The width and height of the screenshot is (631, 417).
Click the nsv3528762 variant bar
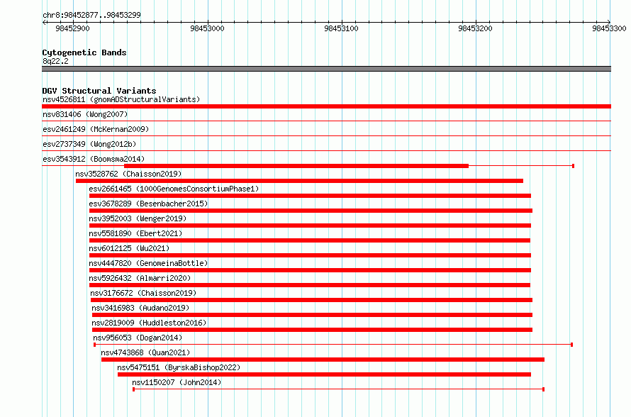coord(299,181)
